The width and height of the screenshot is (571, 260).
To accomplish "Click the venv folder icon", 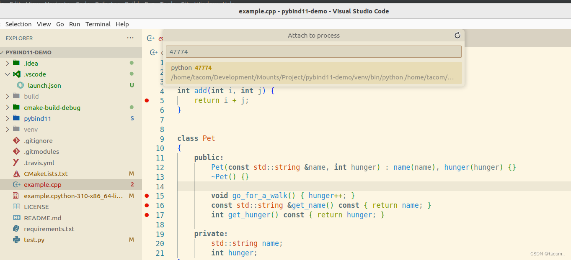I will 16,129.
